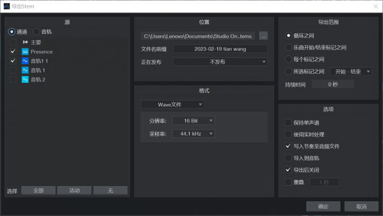This screenshot has height=216, width=383.
Task: Select 每个标记之间 export range
Action: click(x=288, y=59)
